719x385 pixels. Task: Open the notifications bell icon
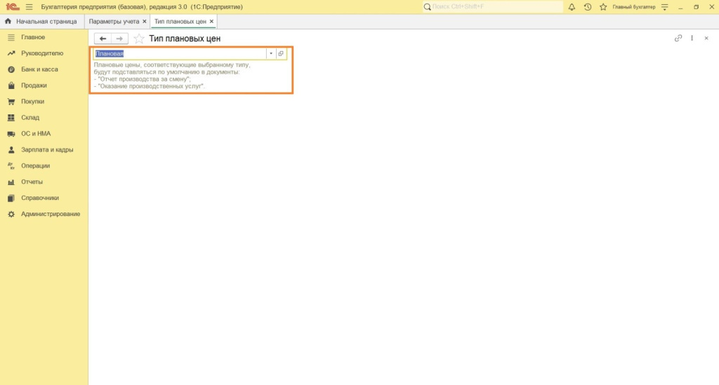point(572,7)
